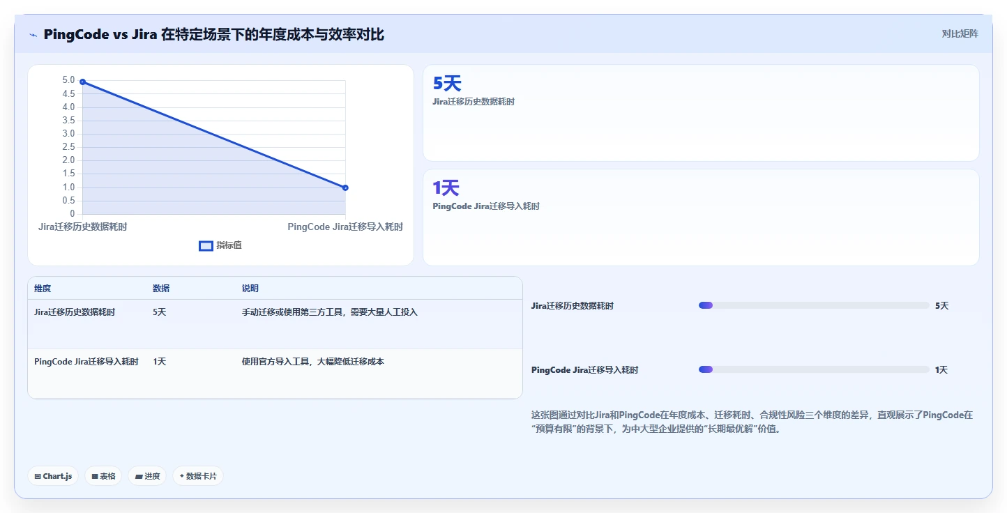The width and height of the screenshot is (1007, 513).
Task: Click the 1天 value beside progress bar
Action: pyautogui.click(x=941, y=370)
